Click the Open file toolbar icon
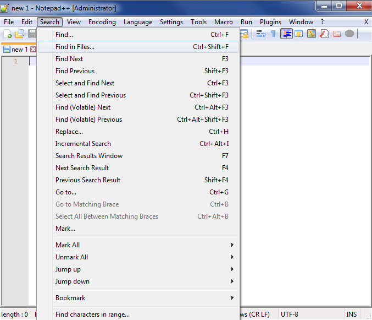 coord(20,34)
